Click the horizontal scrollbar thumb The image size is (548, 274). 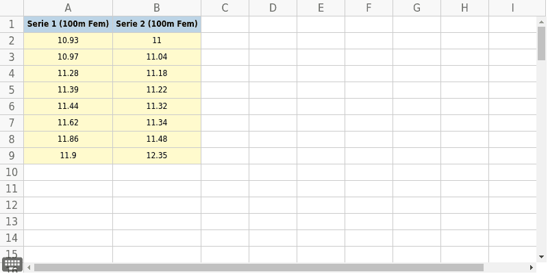point(257,267)
